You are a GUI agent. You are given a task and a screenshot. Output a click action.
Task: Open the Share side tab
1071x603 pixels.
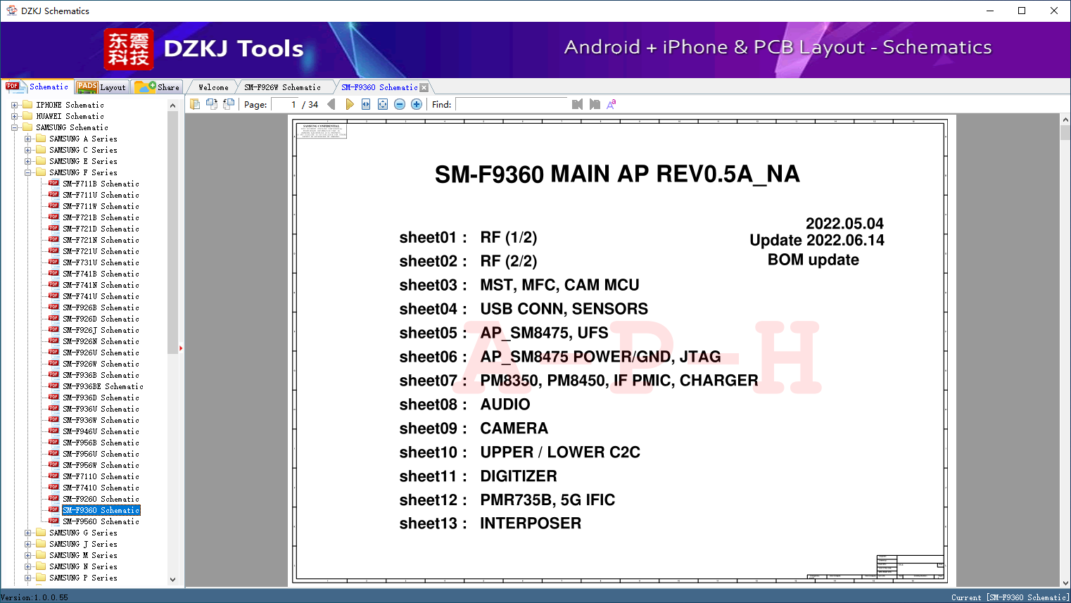click(x=158, y=87)
